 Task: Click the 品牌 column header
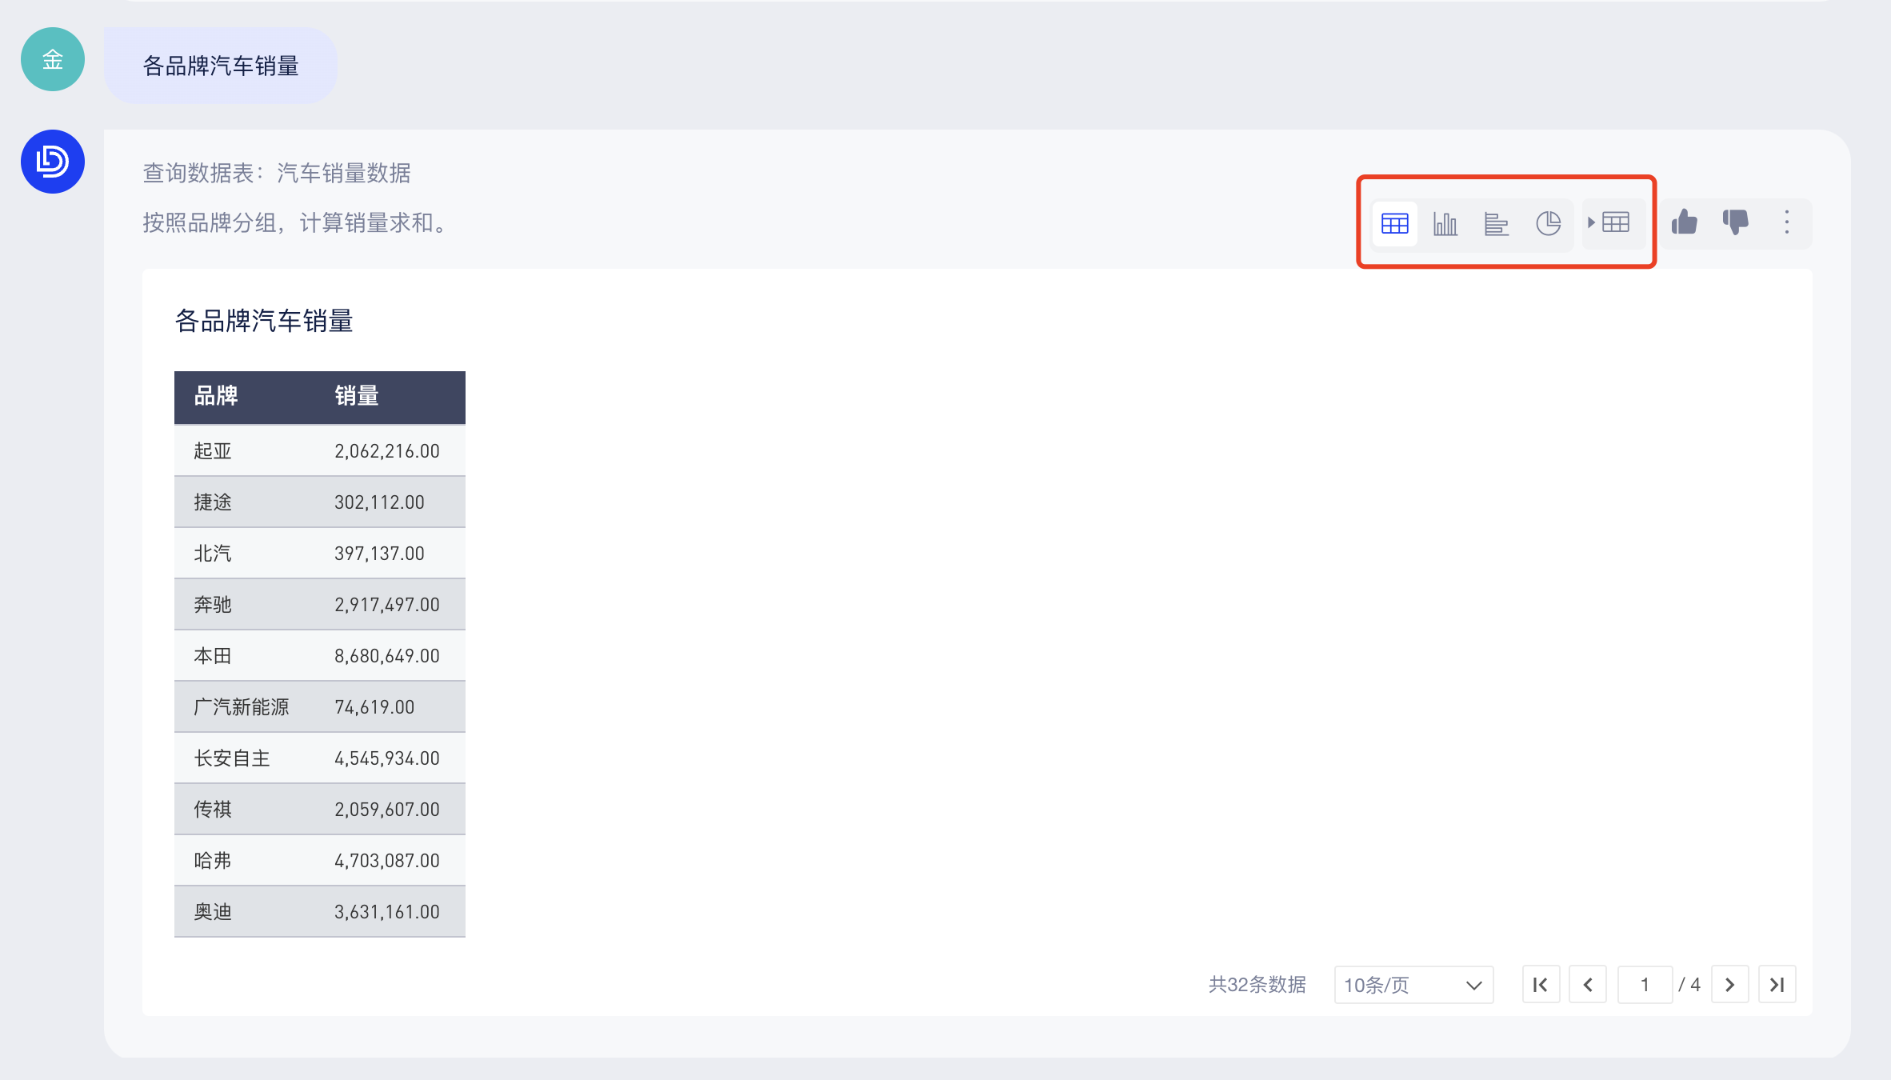216,396
